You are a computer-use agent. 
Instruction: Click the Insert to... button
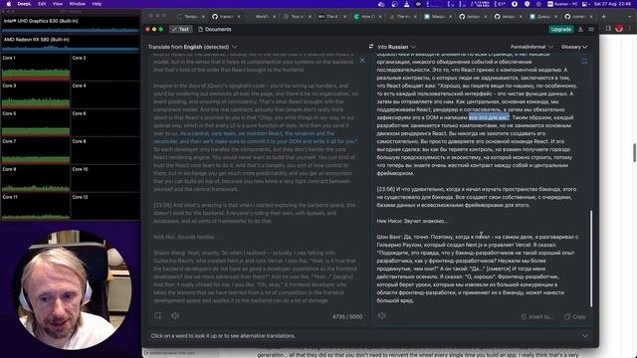click(537, 316)
